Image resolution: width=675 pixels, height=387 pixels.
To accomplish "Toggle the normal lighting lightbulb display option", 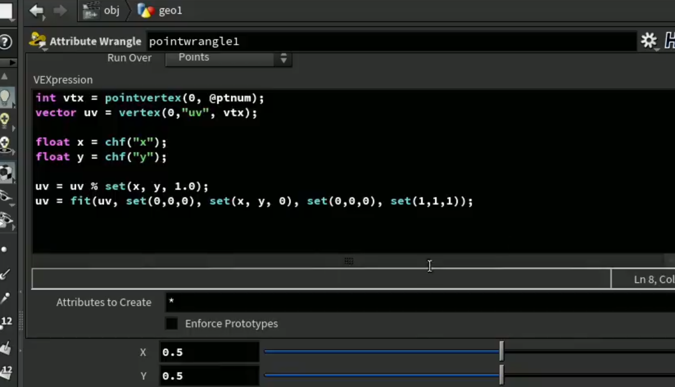I will (6, 97).
